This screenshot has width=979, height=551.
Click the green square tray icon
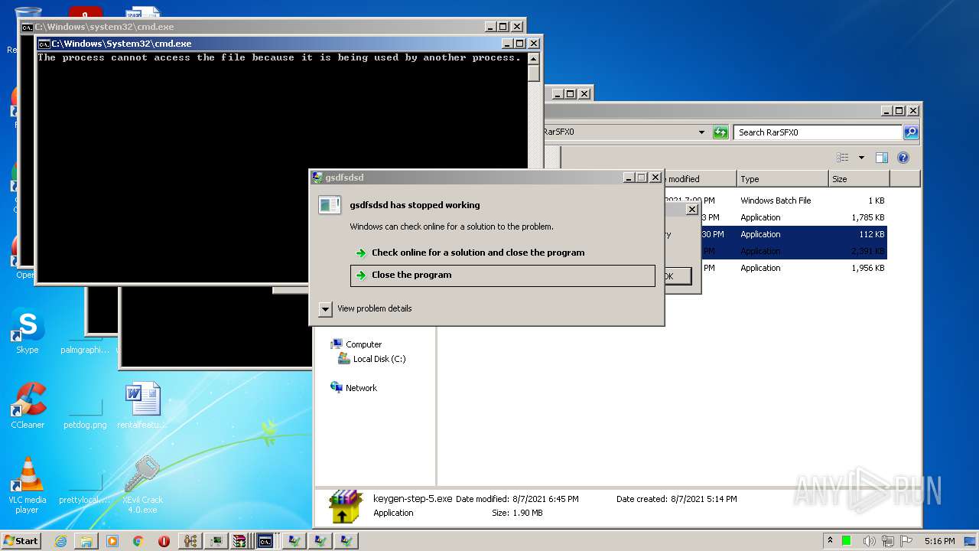pyautogui.click(x=847, y=541)
